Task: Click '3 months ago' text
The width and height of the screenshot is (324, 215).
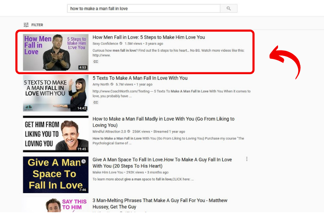Action: tap(158, 173)
